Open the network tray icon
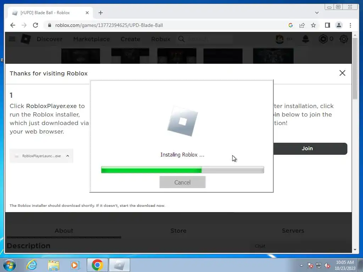Image resolution: width=363 pixels, height=272 pixels. 319,265
